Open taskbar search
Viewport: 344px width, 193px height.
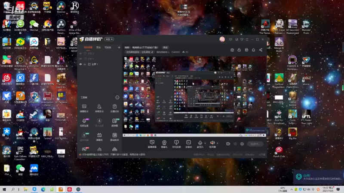[13, 190]
